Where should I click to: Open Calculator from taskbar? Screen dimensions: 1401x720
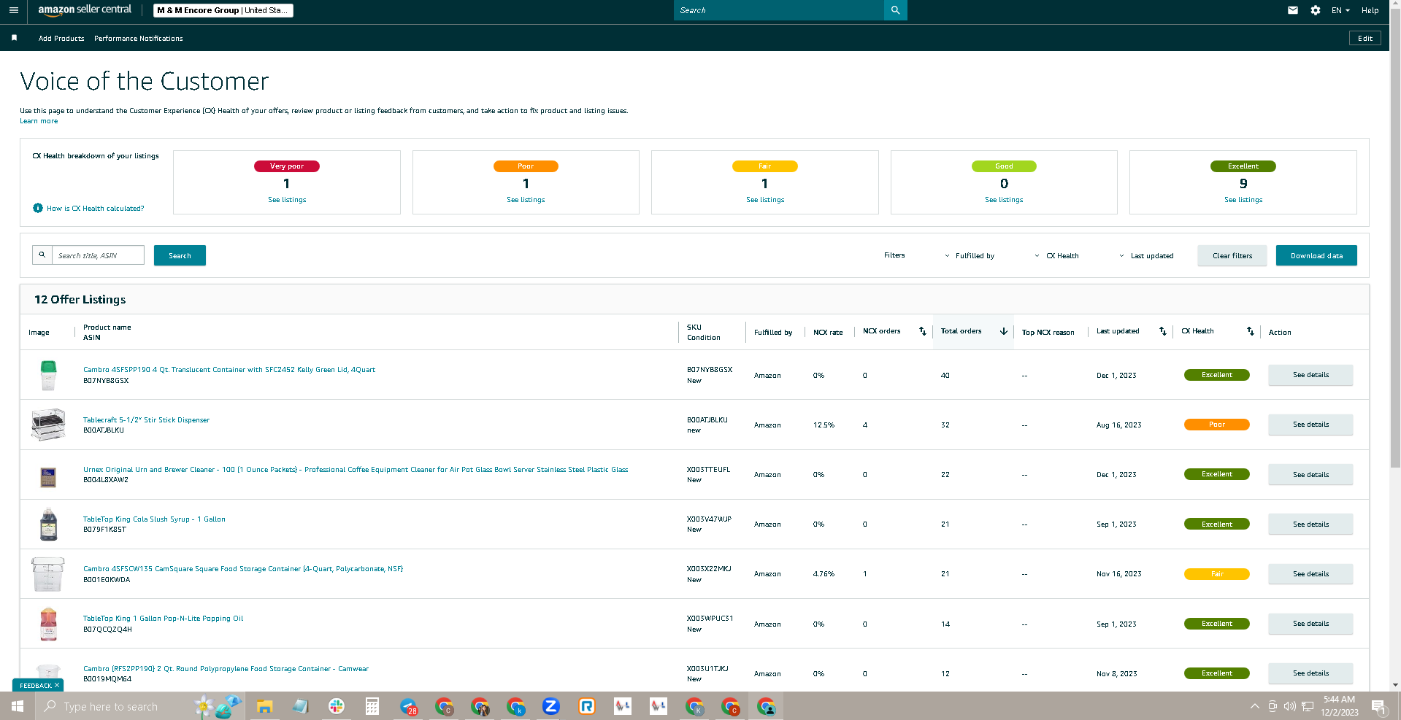[x=372, y=706]
